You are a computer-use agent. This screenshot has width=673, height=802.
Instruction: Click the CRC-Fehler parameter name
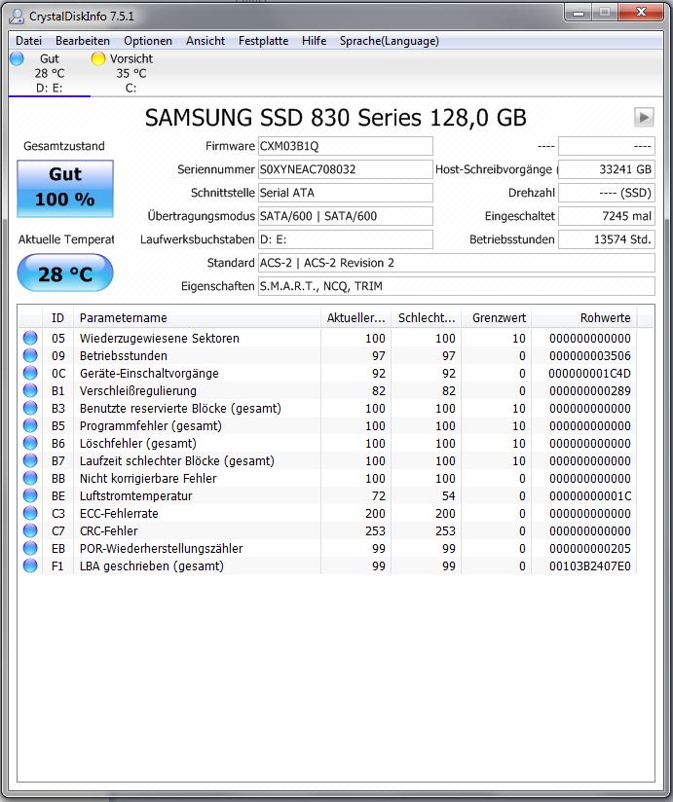[109, 530]
